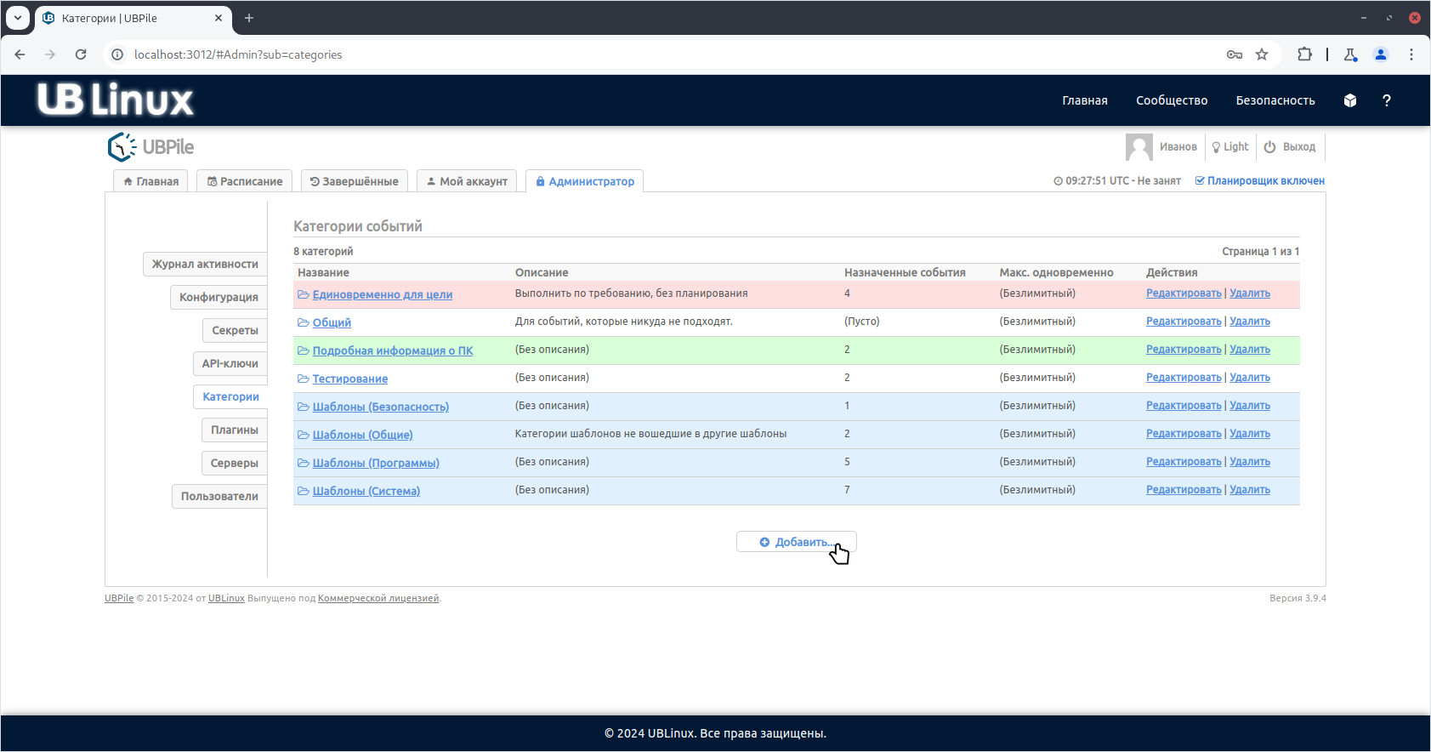Switch to the Мой аккаунт tab
The width and height of the screenshot is (1431, 752).
pyautogui.click(x=467, y=181)
